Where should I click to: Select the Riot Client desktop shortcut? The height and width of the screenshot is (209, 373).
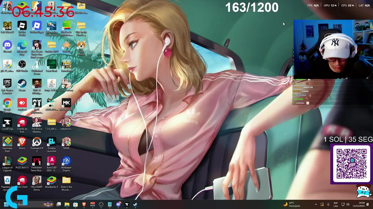point(22,182)
